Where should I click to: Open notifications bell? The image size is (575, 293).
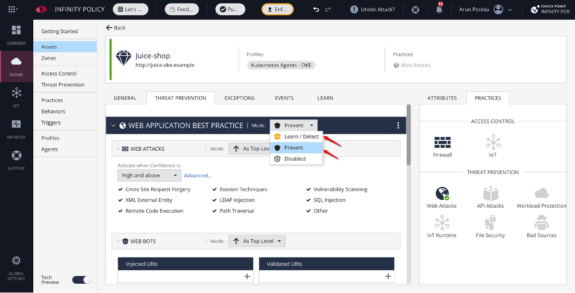tap(439, 9)
